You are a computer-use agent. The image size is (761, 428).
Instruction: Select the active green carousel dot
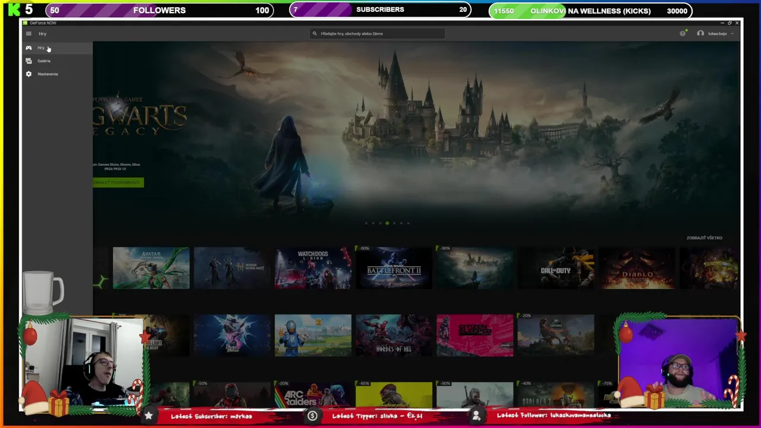click(387, 224)
